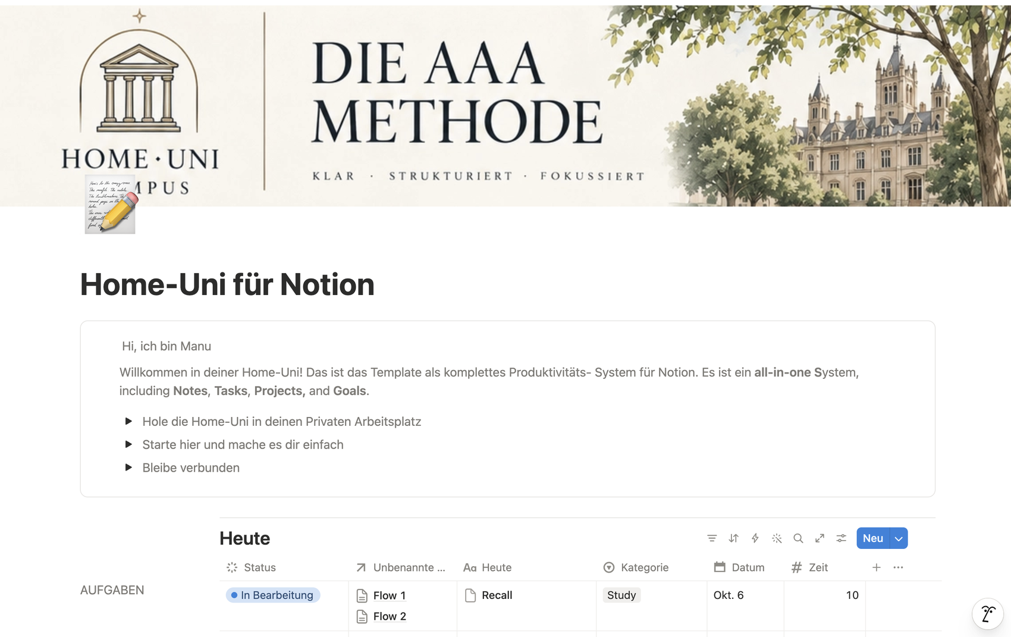Click the 'Home-Uni für Notion' page title

point(227,284)
